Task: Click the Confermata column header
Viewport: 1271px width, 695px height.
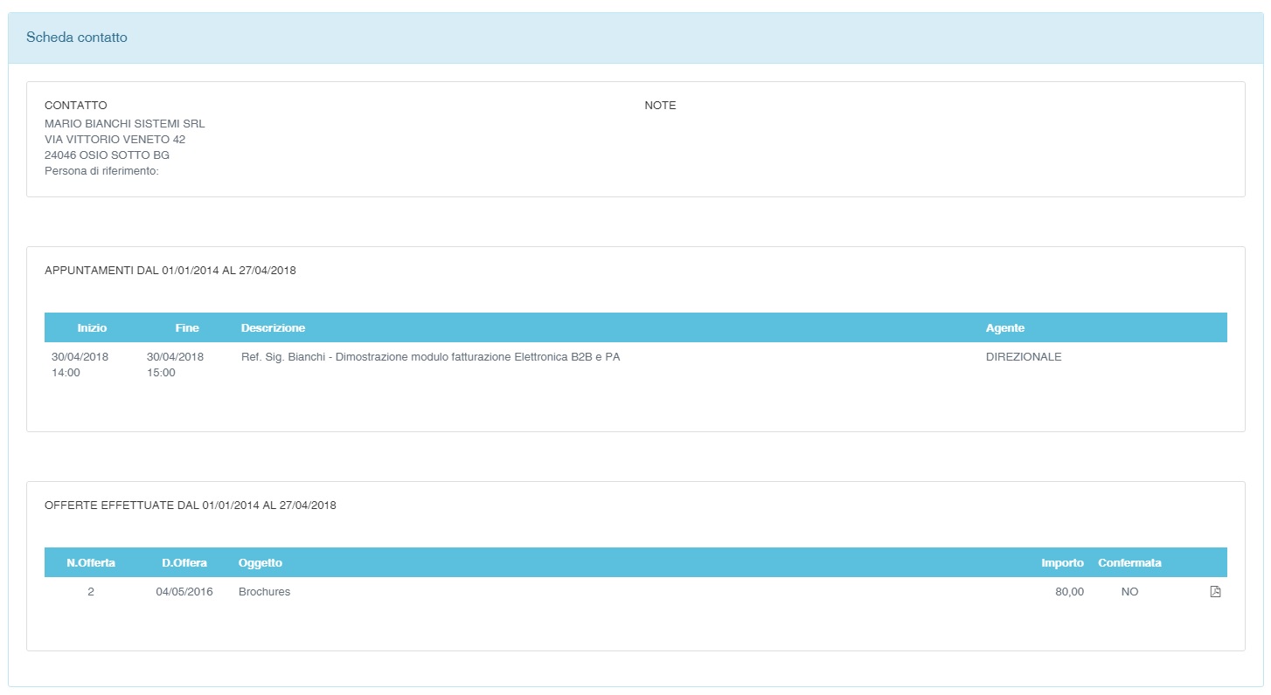Action: (x=1129, y=563)
